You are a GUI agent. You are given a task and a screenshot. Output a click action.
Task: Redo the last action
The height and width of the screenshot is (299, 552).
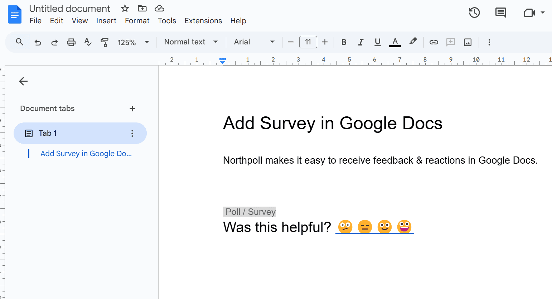(x=54, y=42)
